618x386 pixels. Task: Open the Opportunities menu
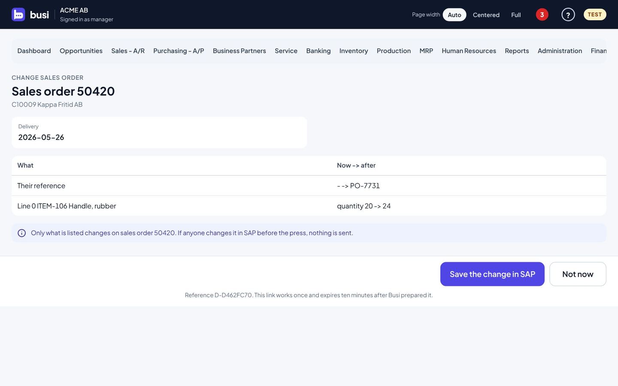(81, 51)
